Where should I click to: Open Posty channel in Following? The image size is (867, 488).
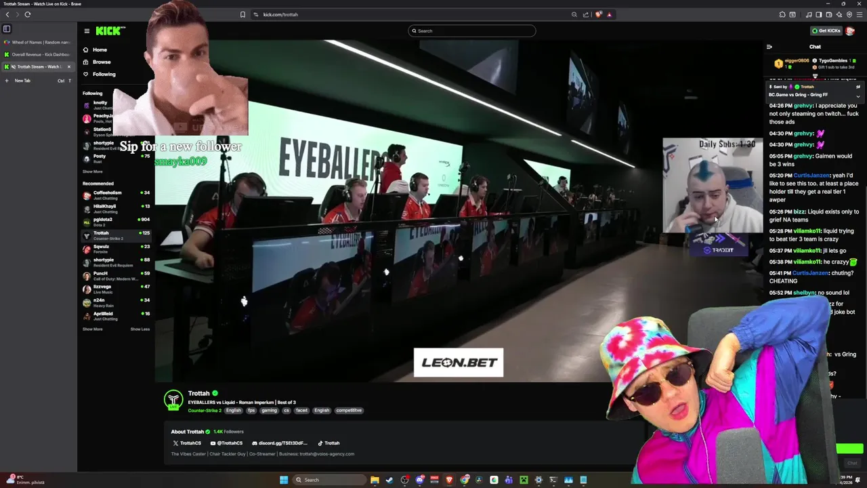pyautogui.click(x=115, y=159)
